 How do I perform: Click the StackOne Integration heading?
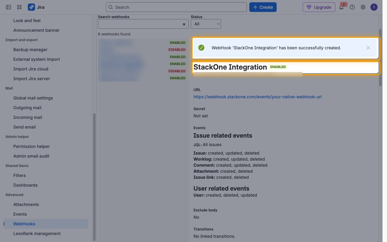[230, 67]
